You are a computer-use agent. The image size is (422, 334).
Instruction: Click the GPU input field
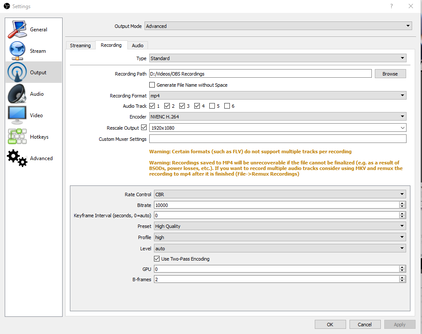(x=277, y=269)
